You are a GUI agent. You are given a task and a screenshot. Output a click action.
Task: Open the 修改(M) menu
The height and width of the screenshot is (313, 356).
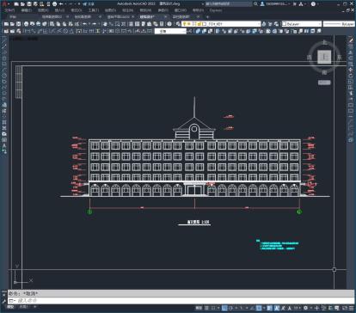coord(145,10)
